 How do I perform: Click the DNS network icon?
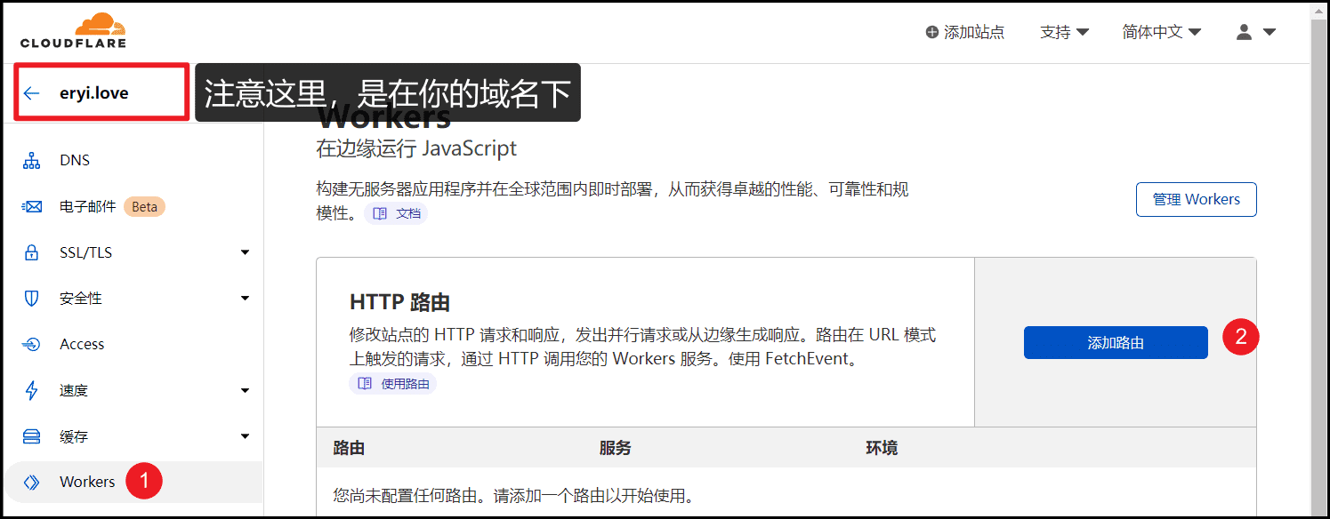[32, 161]
